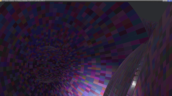Minimize the render window

(164, 1)
